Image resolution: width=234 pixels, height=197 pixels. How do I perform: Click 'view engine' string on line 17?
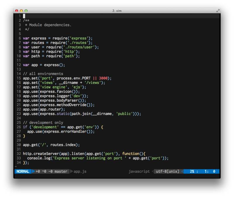[x=54, y=87]
